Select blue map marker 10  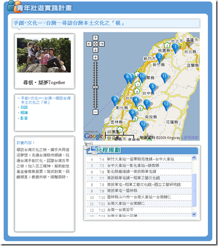coord(142,77)
